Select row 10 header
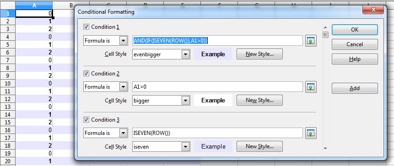Image resolution: width=394 pixels, height=166 pixels. pos(7,83)
